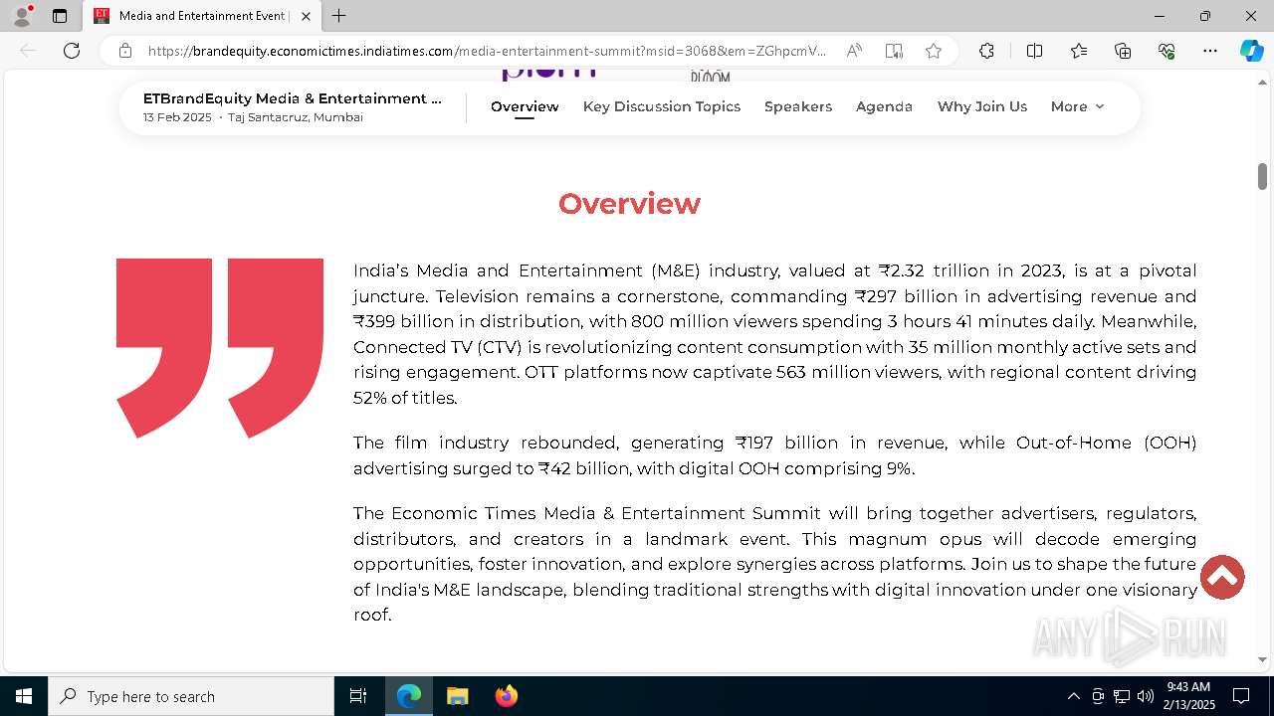1274x716 pixels.
Task: Open File Explorer from taskbar
Action: (x=457, y=696)
